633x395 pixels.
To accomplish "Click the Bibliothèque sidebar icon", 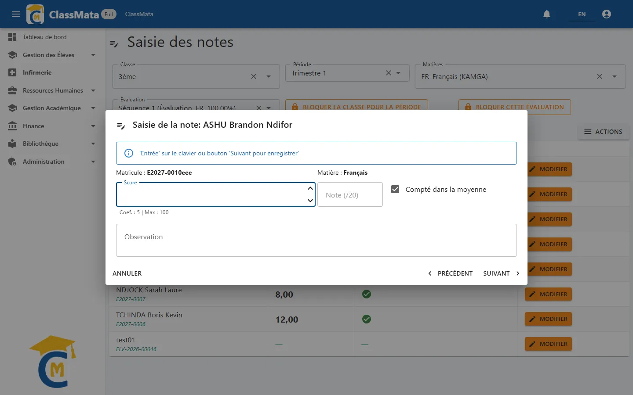I will coord(12,144).
